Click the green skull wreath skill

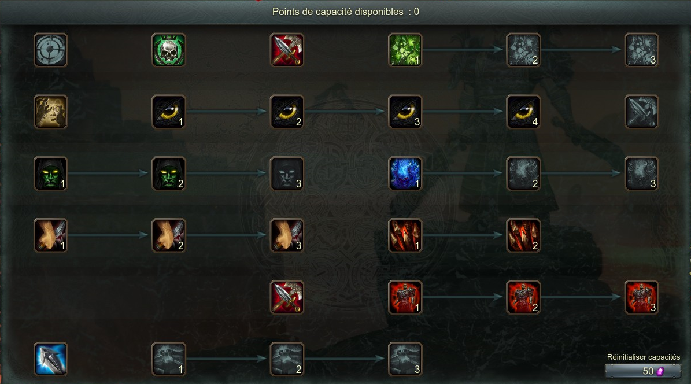click(169, 50)
